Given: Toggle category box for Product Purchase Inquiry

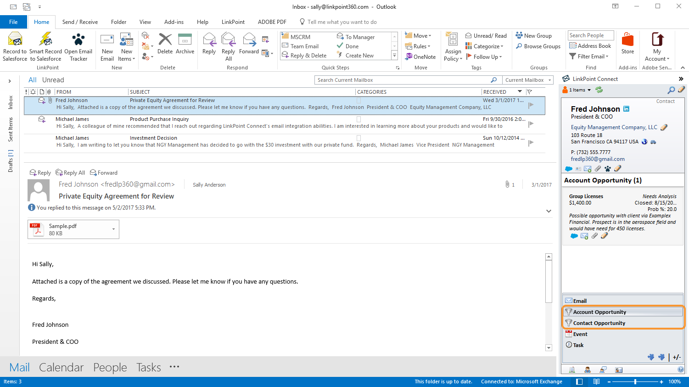Looking at the screenshot, I should pos(359,119).
